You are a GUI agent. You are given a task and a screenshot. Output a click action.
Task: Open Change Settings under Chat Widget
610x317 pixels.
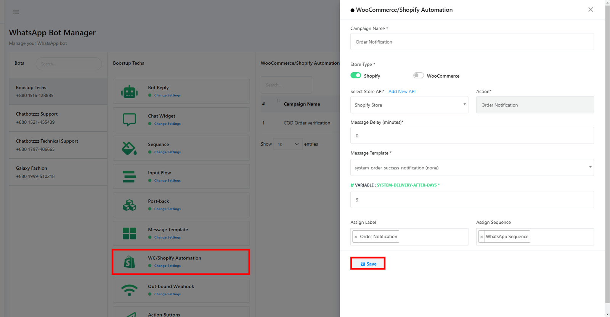(167, 124)
